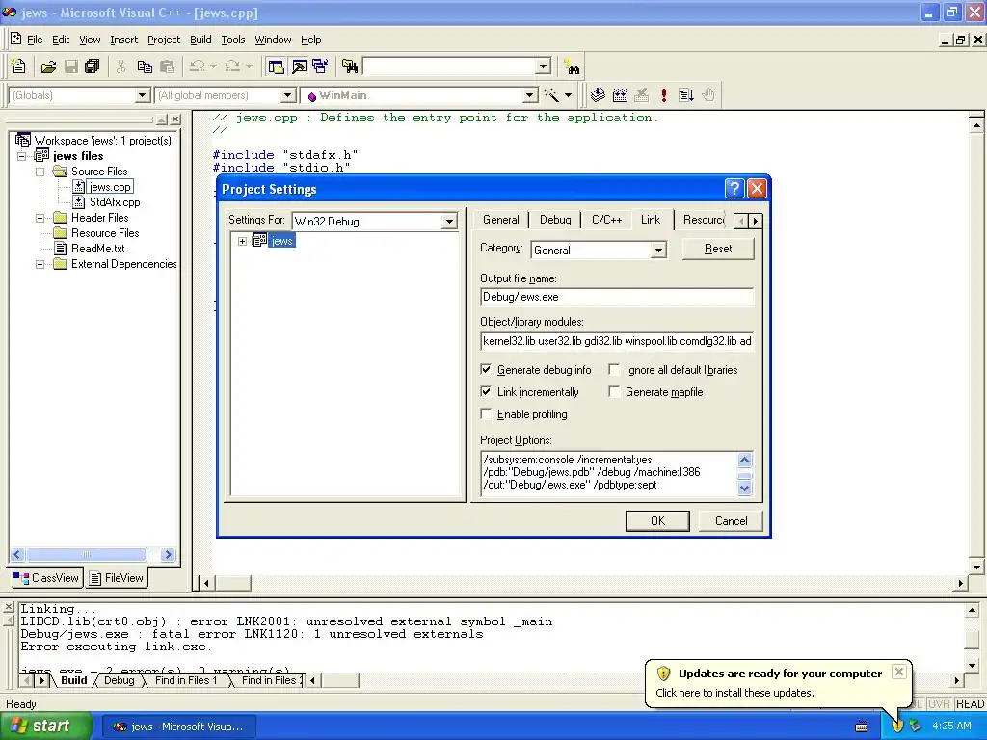The width and height of the screenshot is (987, 740).
Task: Expand the Header Files folder
Action: point(40,218)
